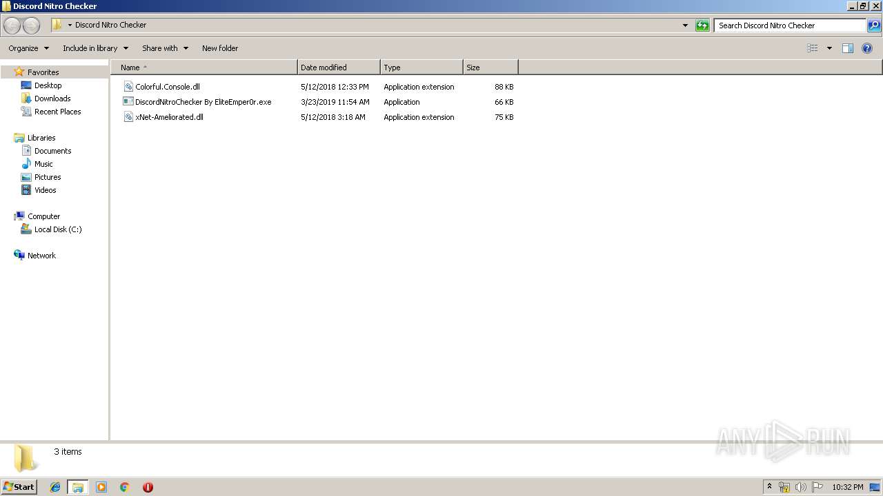Click the Network sidebar icon
883x496 pixels.
(x=19, y=256)
